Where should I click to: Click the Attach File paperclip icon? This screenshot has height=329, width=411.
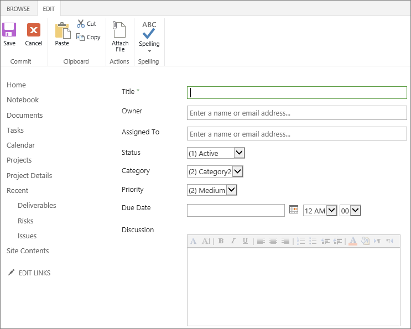pos(119,29)
